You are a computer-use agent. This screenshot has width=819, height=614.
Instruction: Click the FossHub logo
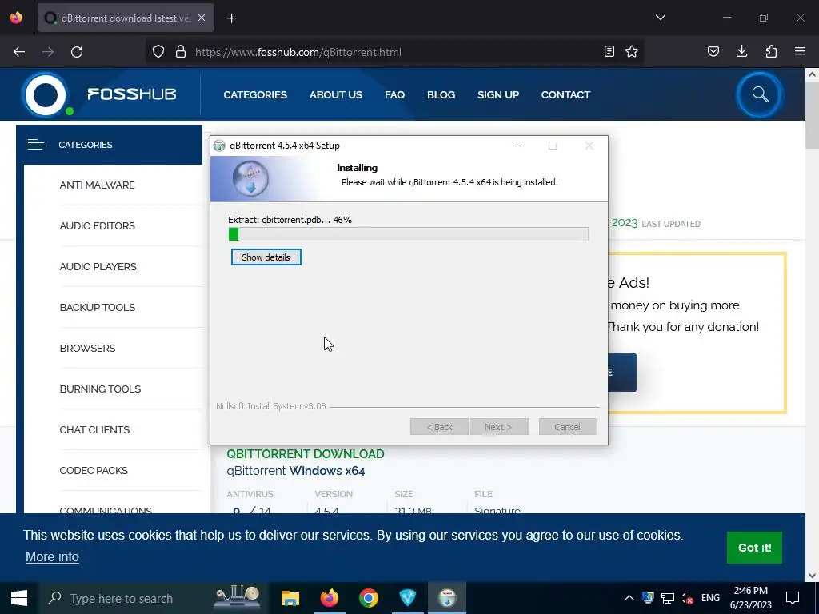pos(99,95)
